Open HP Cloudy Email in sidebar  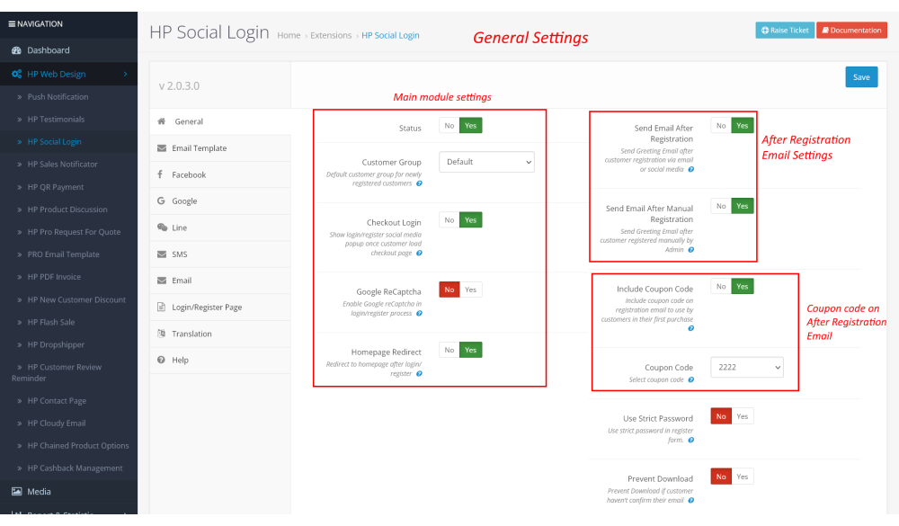(57, 423)
